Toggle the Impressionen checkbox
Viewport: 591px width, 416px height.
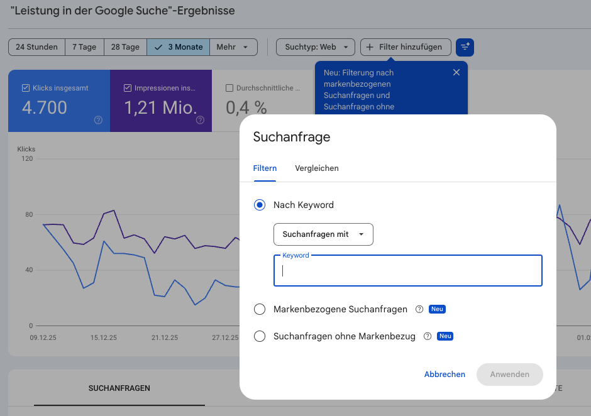[x=128, y=88]
